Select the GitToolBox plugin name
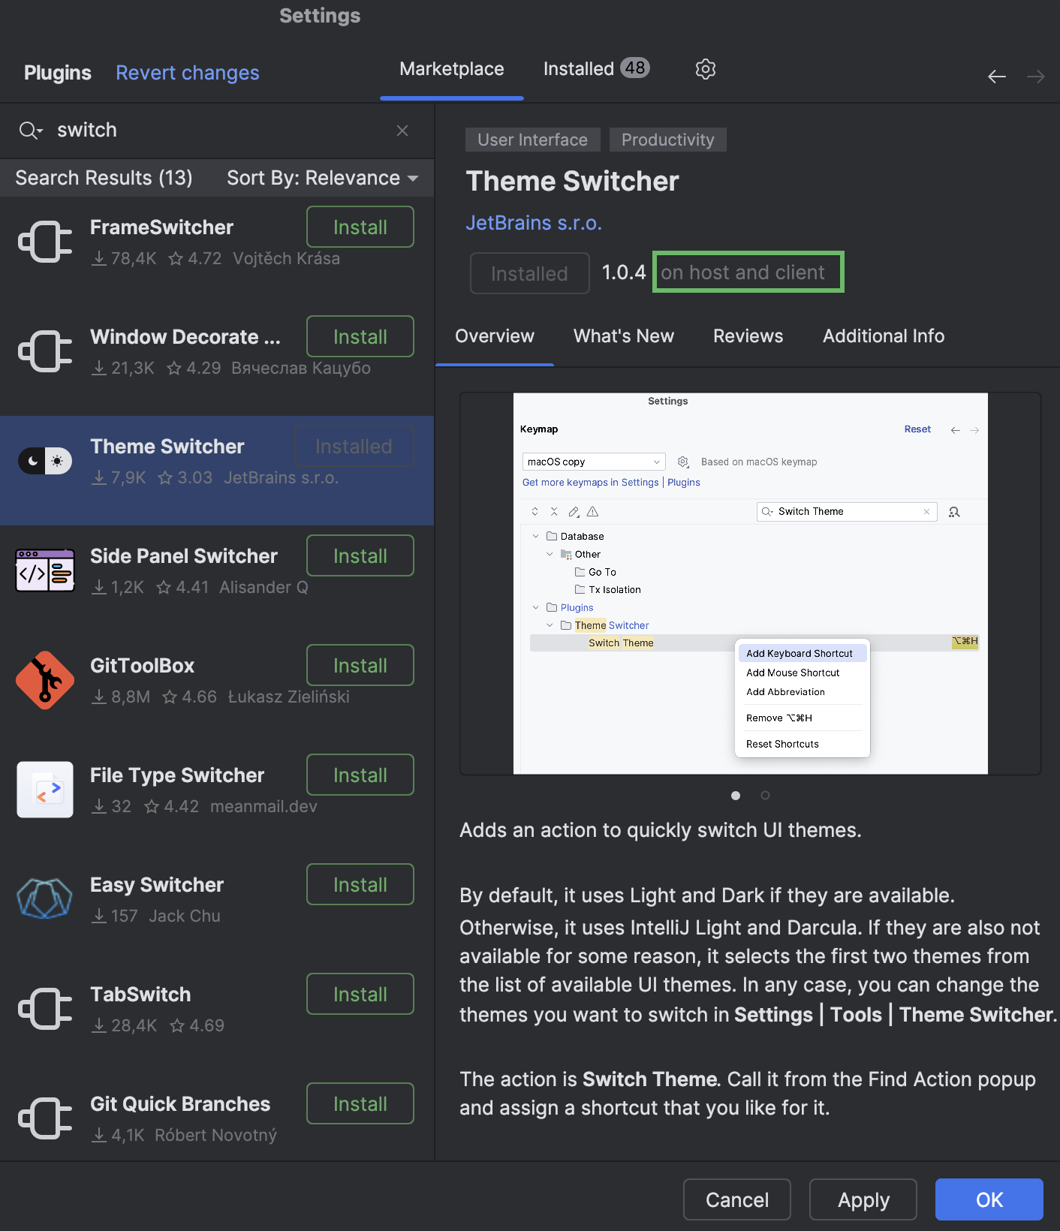 (142, 666)
